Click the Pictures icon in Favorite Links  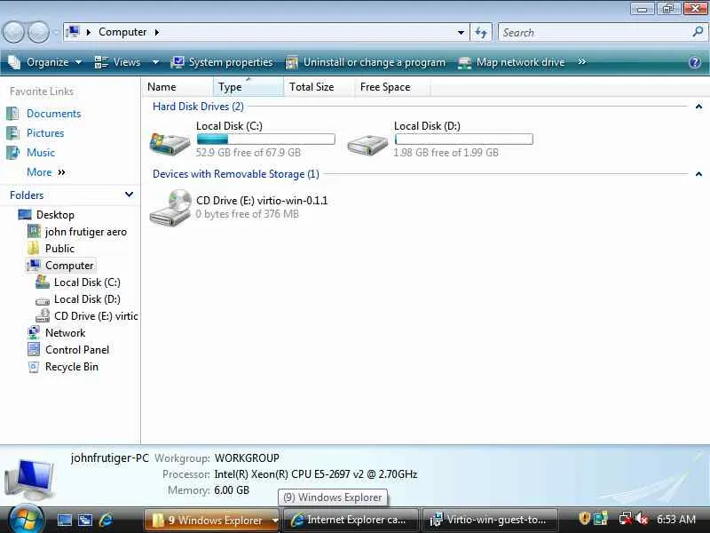pyautogui.click(x=12, y=132)
